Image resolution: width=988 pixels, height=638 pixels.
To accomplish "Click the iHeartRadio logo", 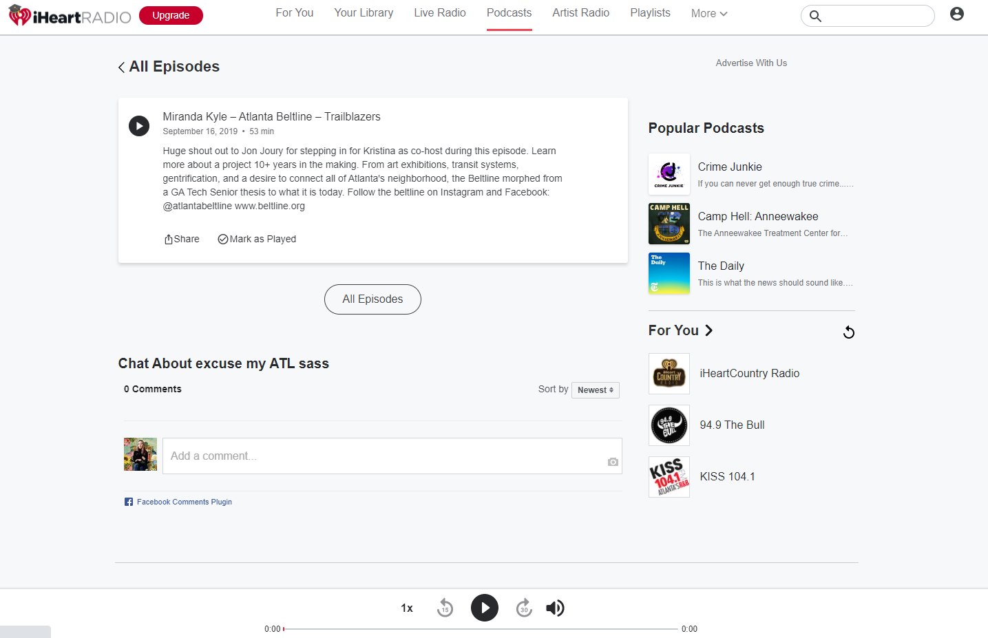I will point(70,16).
